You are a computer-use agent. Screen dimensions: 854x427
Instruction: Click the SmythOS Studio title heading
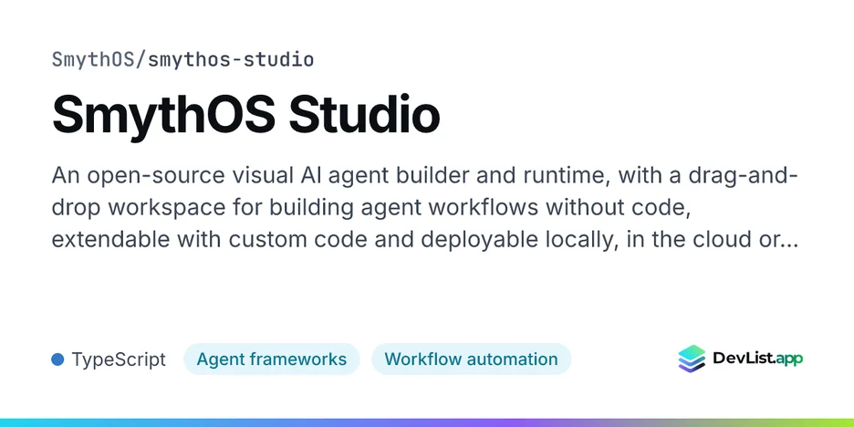tap(245, 116)
